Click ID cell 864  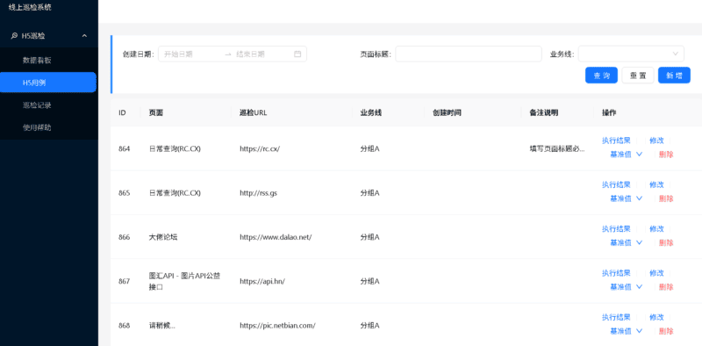(124, 148)
